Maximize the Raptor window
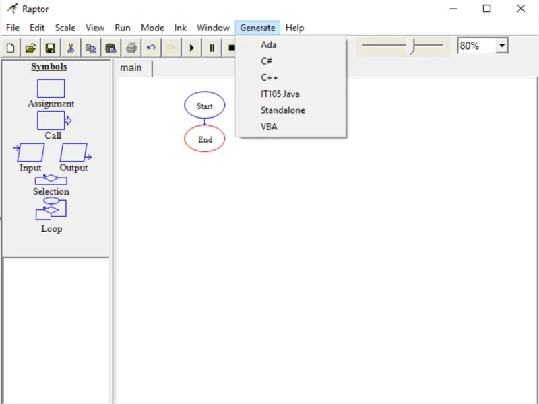The height and width of the screenshot is (404, 539). tap(486, 9)
